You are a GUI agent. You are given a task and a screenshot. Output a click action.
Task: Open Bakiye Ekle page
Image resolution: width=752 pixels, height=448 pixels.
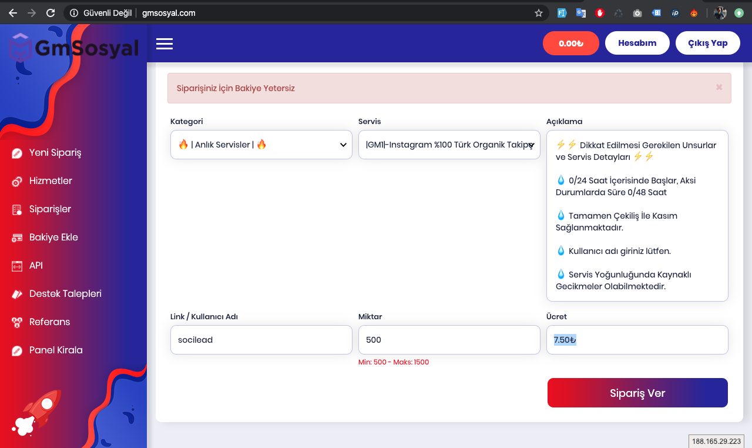(x=53, y=238)
